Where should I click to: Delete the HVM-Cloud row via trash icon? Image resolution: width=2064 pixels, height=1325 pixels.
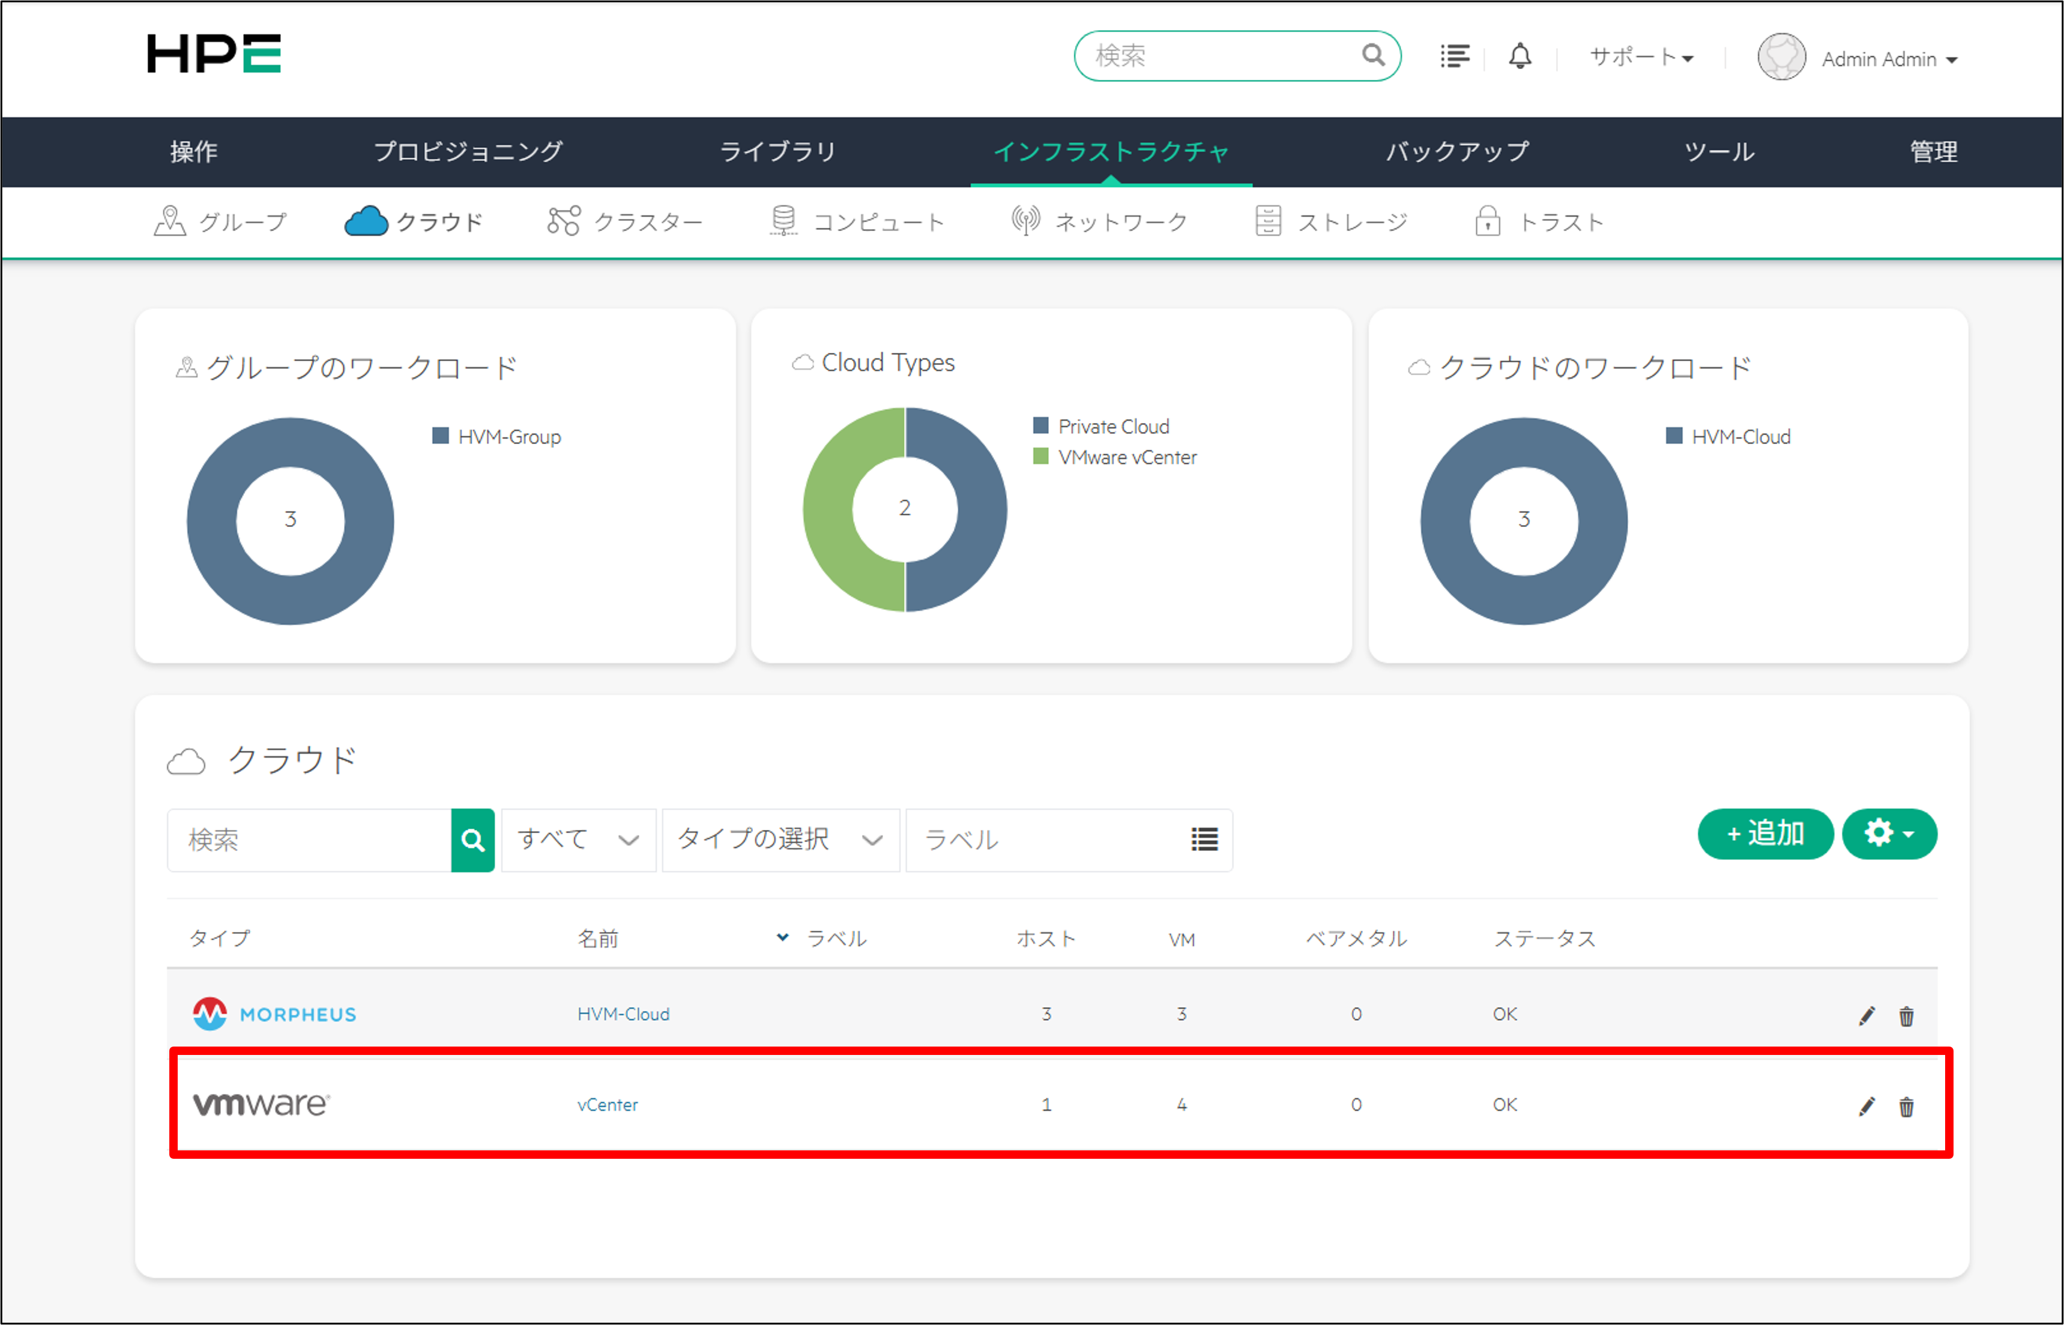1907,1016
